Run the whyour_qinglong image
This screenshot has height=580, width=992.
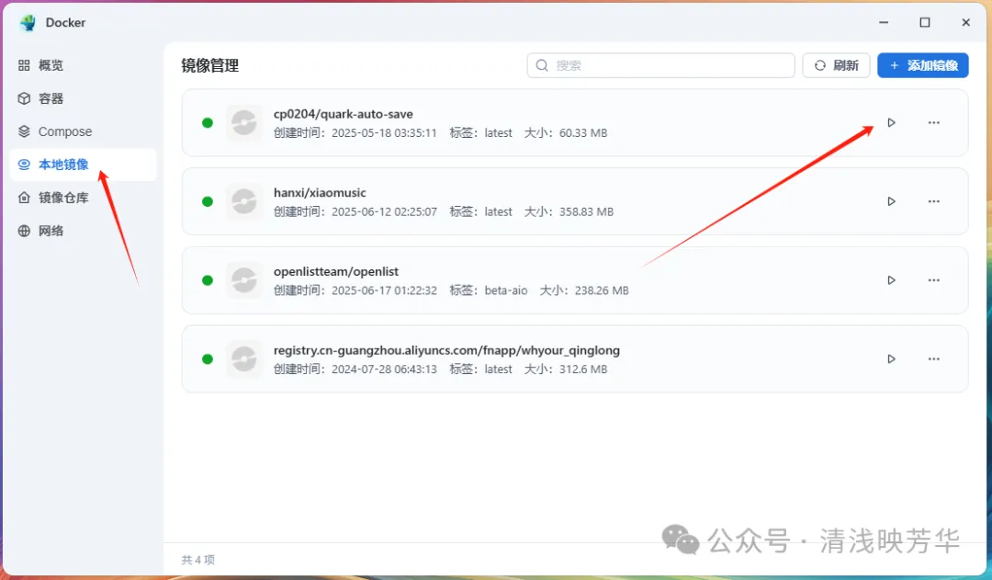click(891, 359)
